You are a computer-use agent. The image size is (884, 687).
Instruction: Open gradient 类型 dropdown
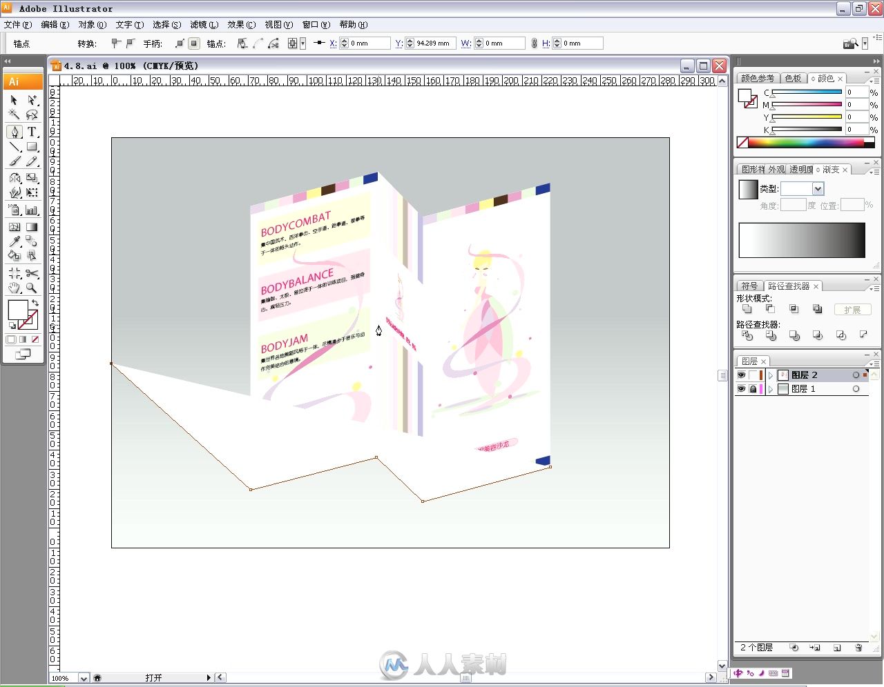coord(818,188)
